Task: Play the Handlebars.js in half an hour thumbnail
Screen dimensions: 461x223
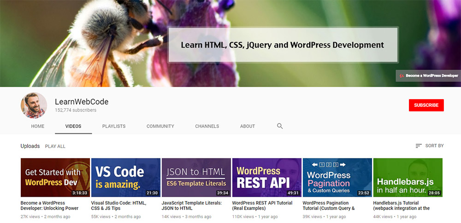Action: tap(408, 177)
